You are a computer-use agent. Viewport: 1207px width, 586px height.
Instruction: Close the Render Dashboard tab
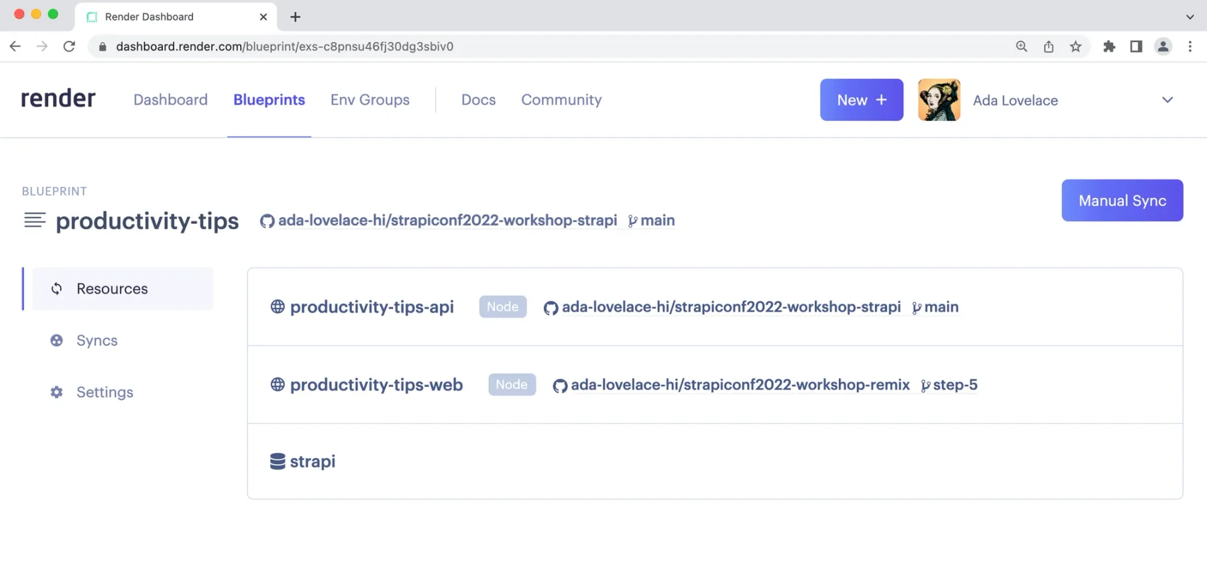[264, 17]
